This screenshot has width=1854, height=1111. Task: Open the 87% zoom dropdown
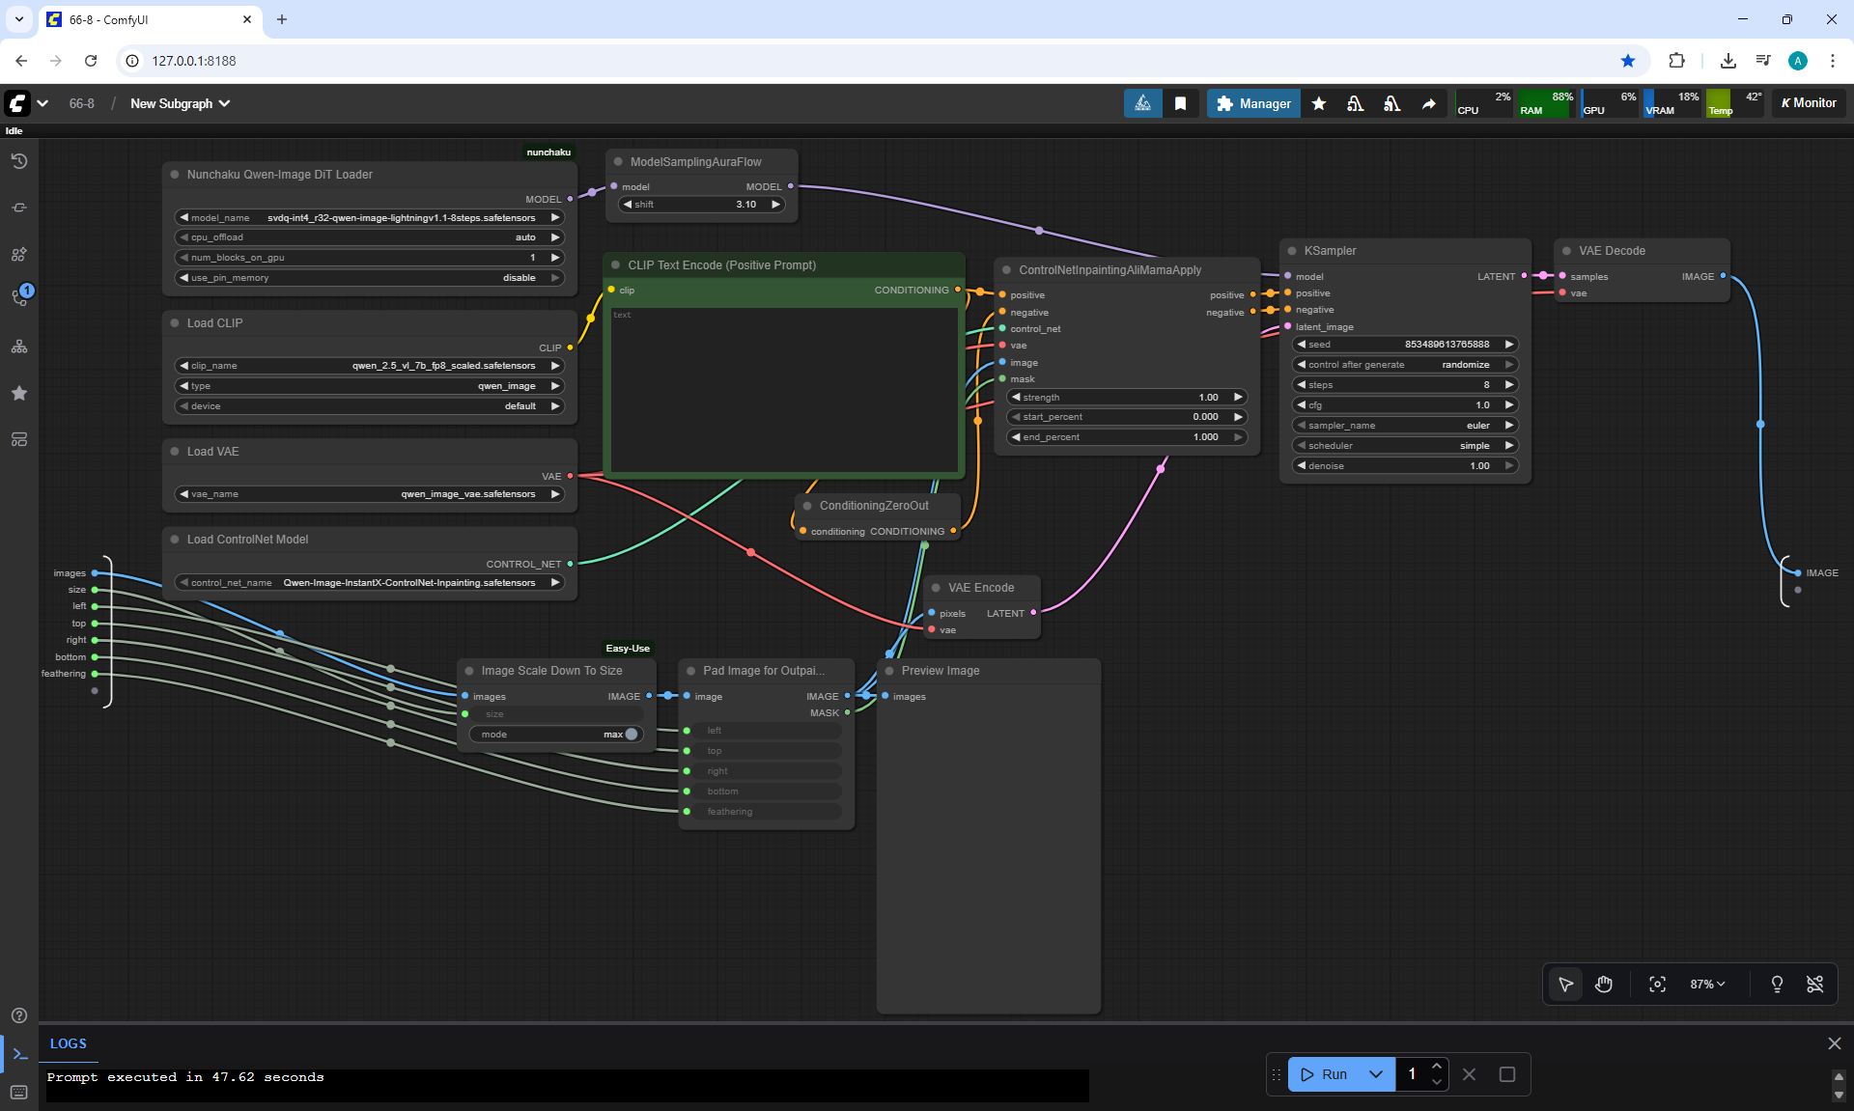pyautogui.click(x=1706, y=984)
